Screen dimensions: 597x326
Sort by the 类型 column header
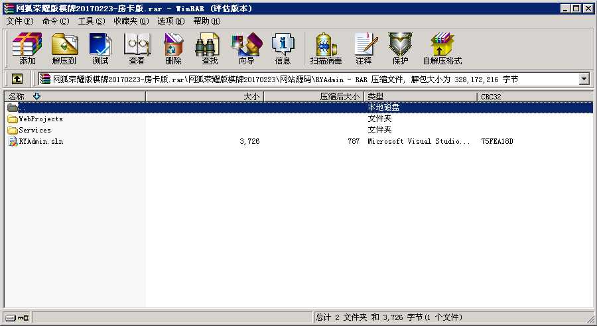point(421,97)
